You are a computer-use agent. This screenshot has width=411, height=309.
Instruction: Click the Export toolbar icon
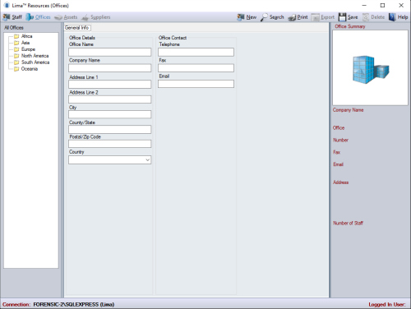pyautogui.click(x=316, y=17)
